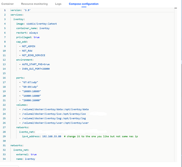Click the "NET_RAW" entry

(27, 51)
